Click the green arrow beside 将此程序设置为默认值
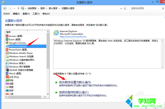The image size is (165, 109). [x=56, y=83]
